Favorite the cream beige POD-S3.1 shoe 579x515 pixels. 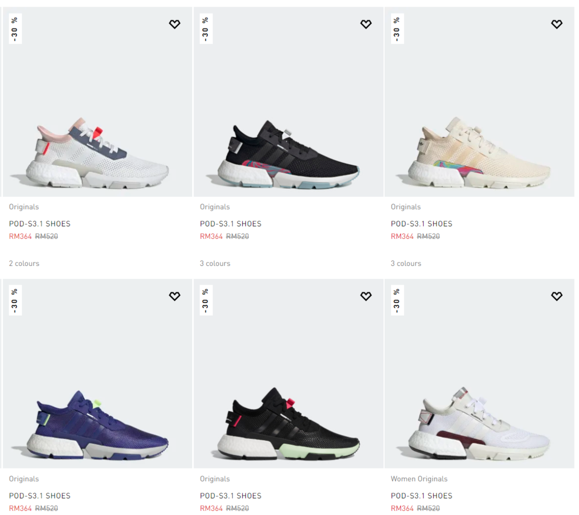point(557,25)
